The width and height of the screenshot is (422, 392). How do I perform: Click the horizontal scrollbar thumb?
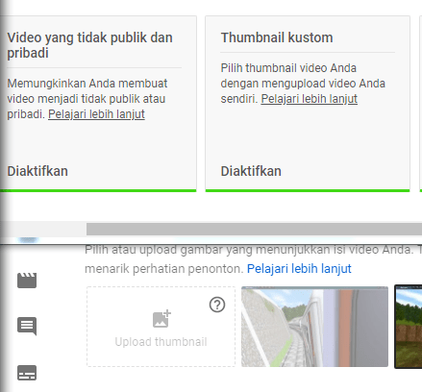click(254, 230)
